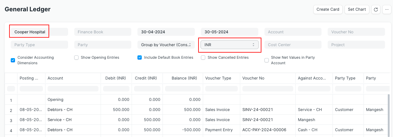Click the Create Card button
393x137 pixels.
coord(328,9)
